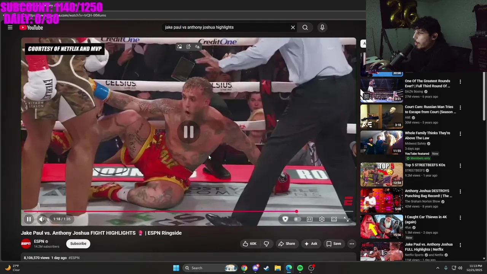Open options for Anthony Joshua DESTROYS video
The image size is (487, 274).
[460, 191]
